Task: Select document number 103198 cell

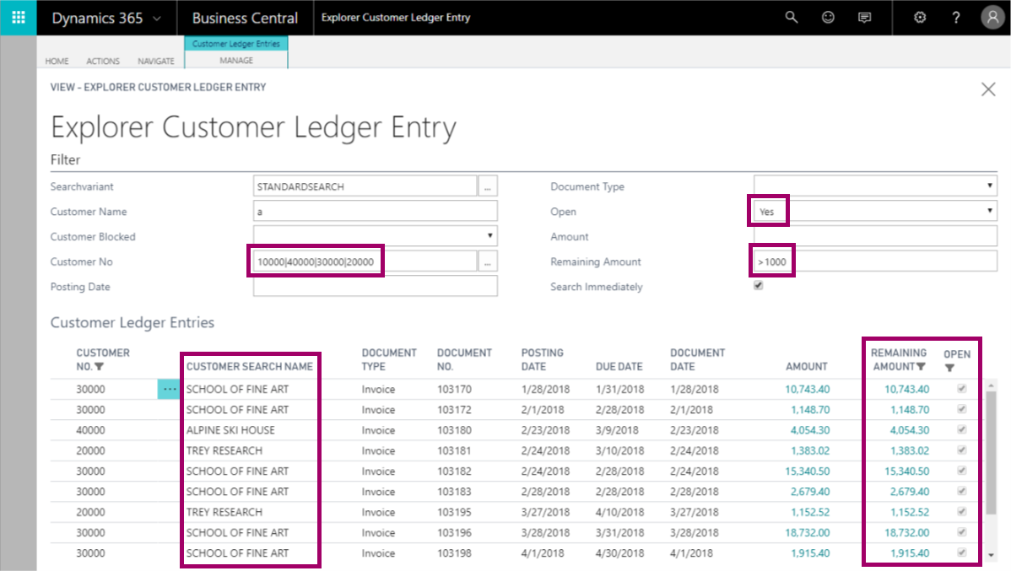Action: (454, 553)
